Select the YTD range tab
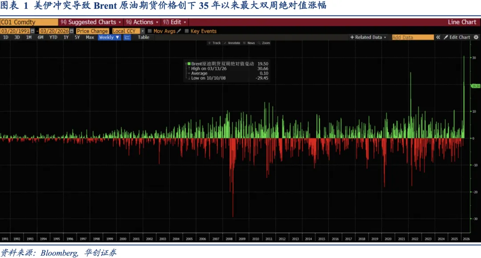 coord(53,37)
